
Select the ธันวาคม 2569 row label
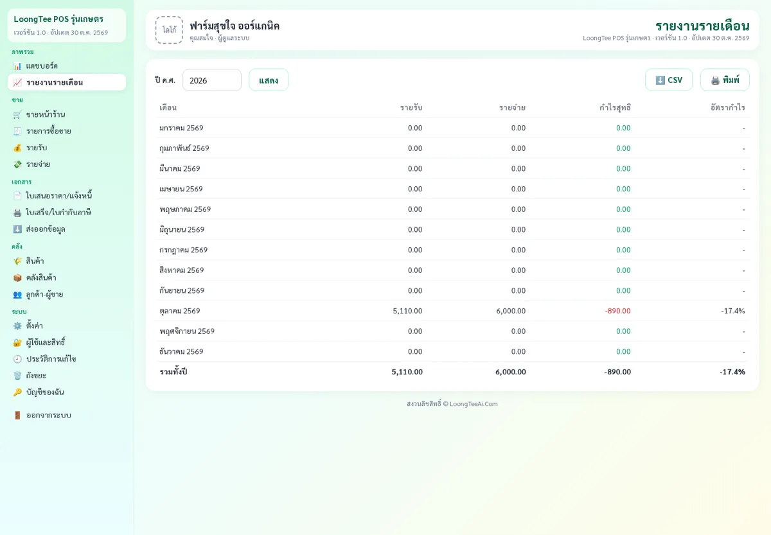point(181,351)
